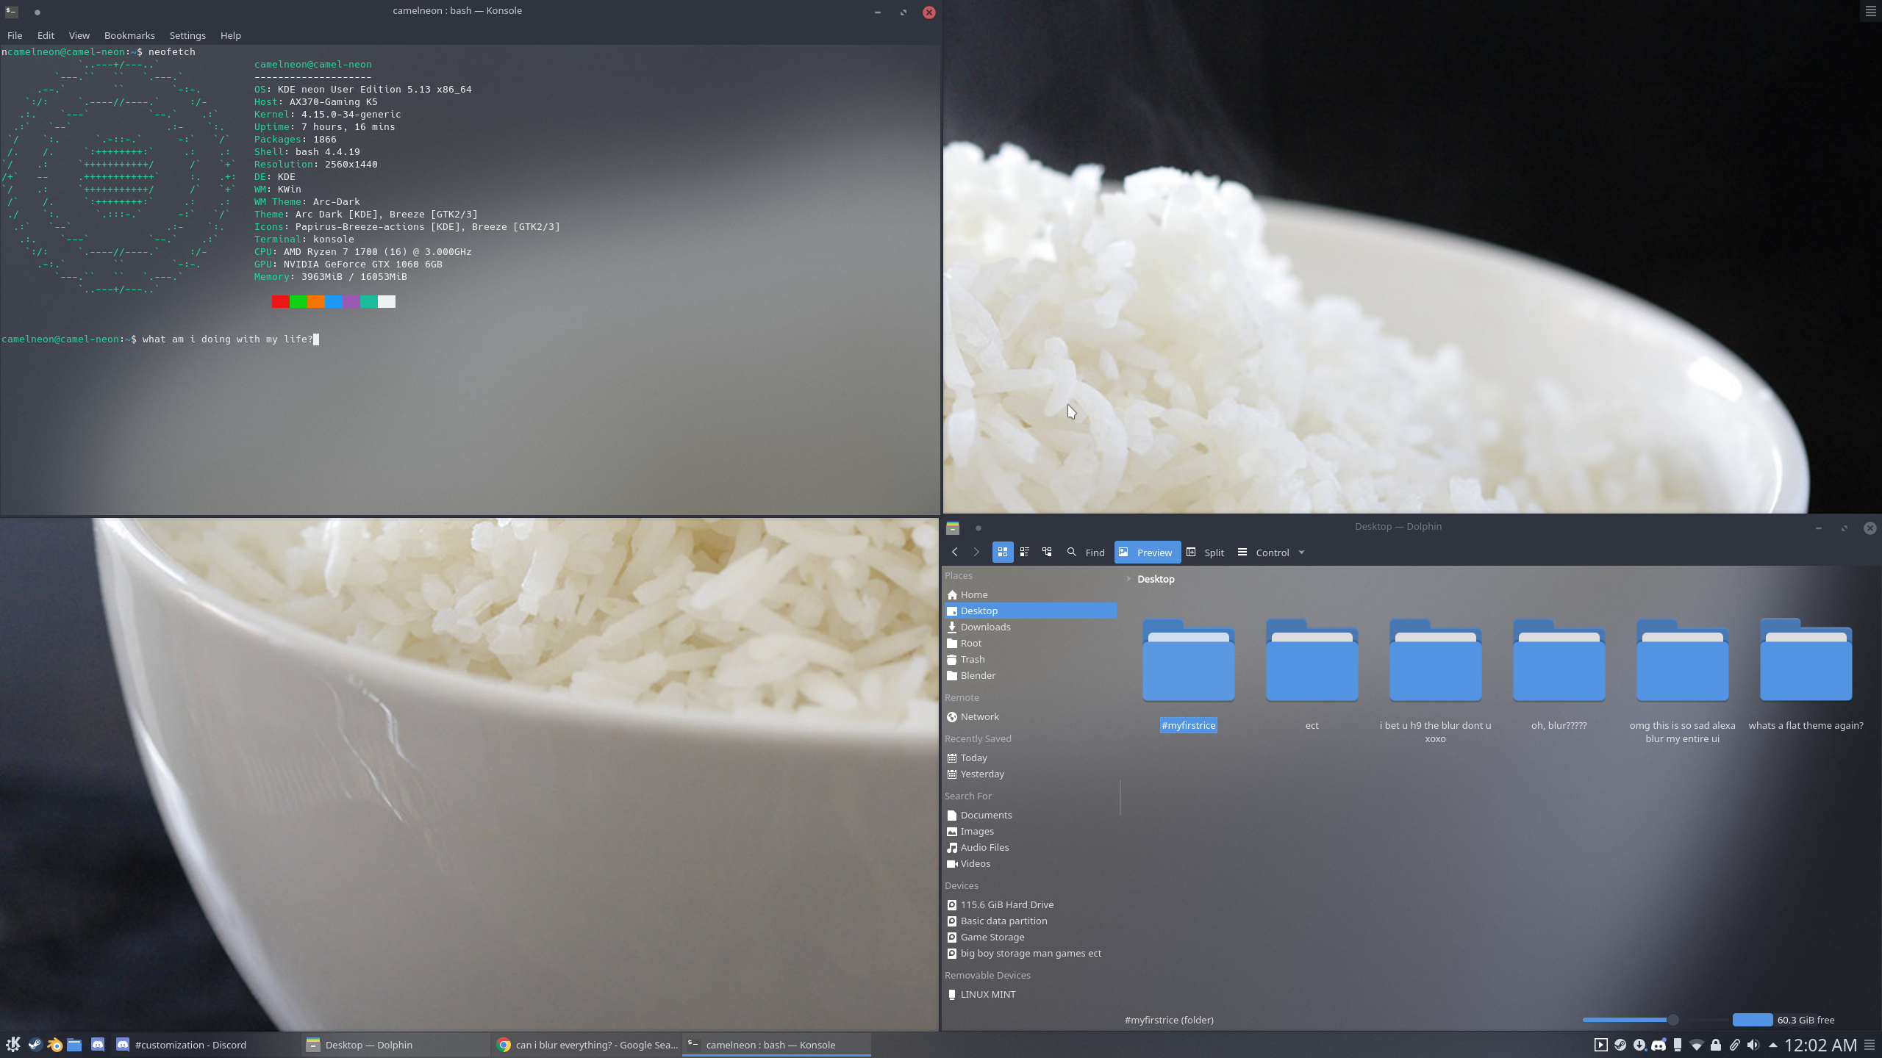Open Konsole File menu

click(x=15, y=35)
